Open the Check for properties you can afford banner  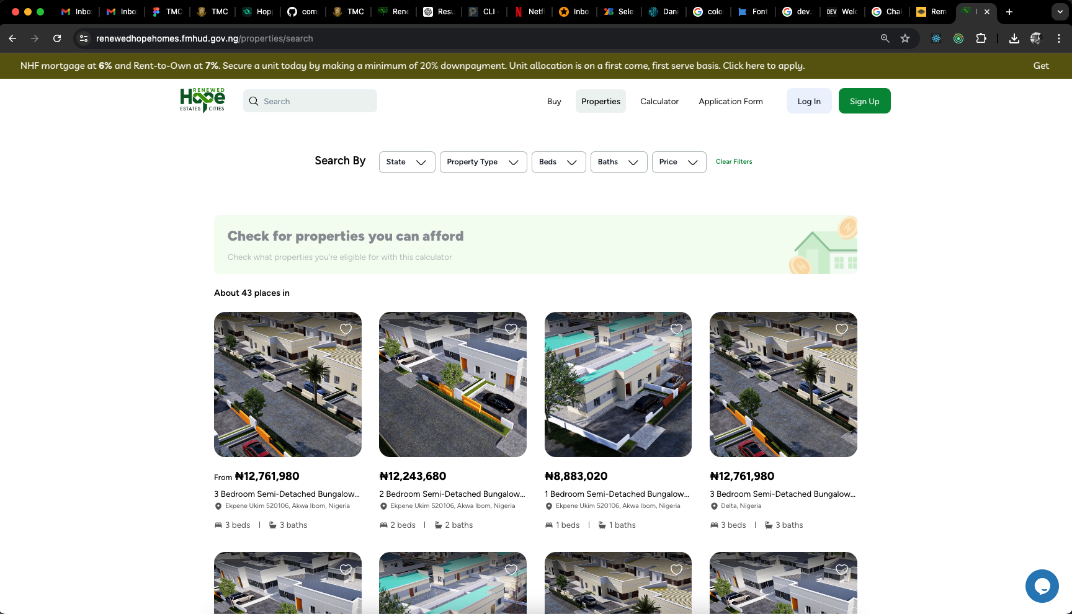(x=535, y=245)
